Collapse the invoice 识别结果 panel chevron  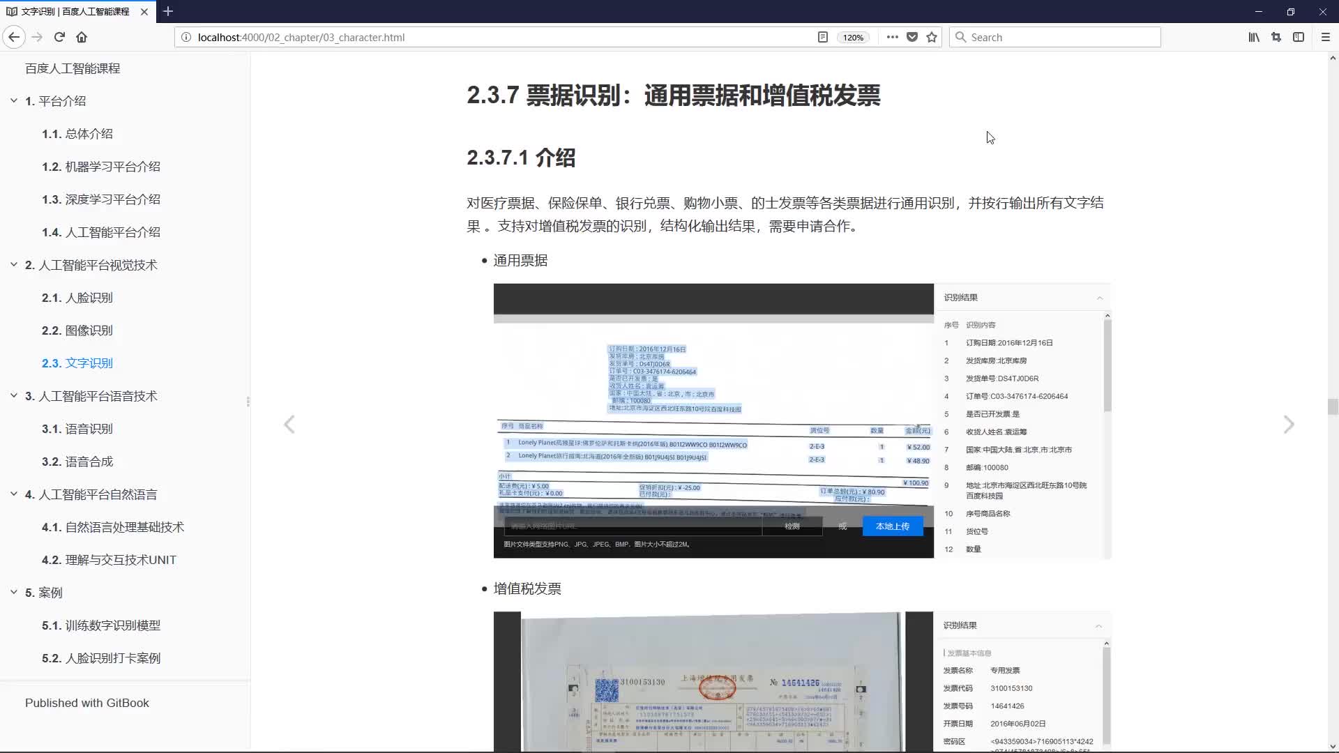(1098, 625)
